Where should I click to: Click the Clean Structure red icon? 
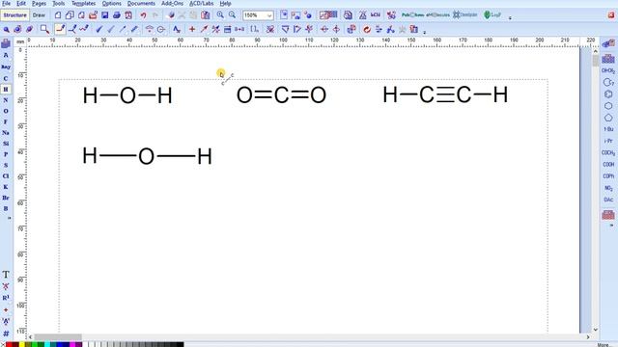(367, 30)
